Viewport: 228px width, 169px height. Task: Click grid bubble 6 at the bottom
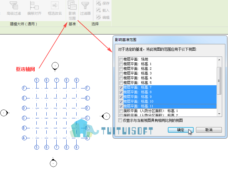pyautogui.click(x=47, y=147)
